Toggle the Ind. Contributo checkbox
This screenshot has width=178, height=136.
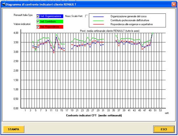pos(38,21)
